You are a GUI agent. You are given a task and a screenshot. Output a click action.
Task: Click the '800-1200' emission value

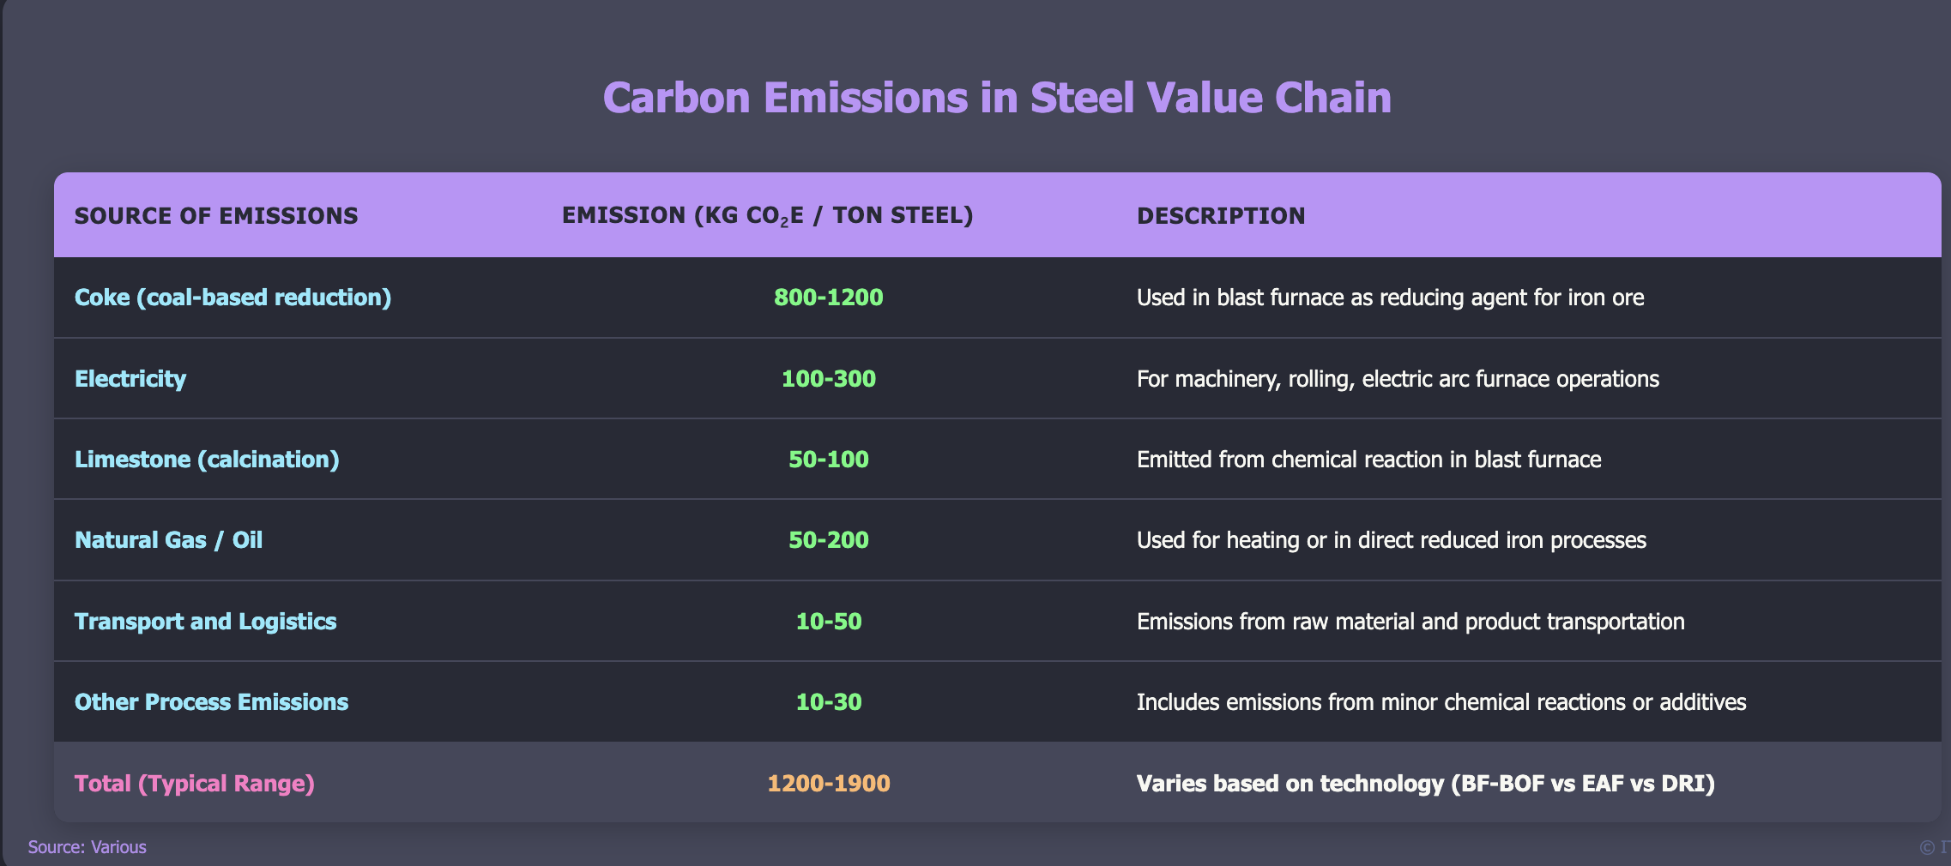828,298
